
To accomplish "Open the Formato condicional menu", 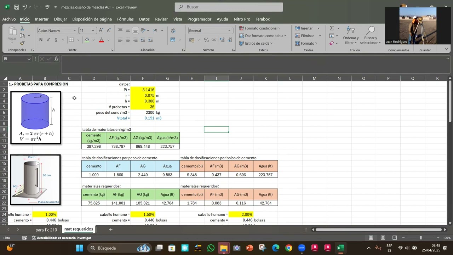I will pyautogui.click(x=260, y=28).
